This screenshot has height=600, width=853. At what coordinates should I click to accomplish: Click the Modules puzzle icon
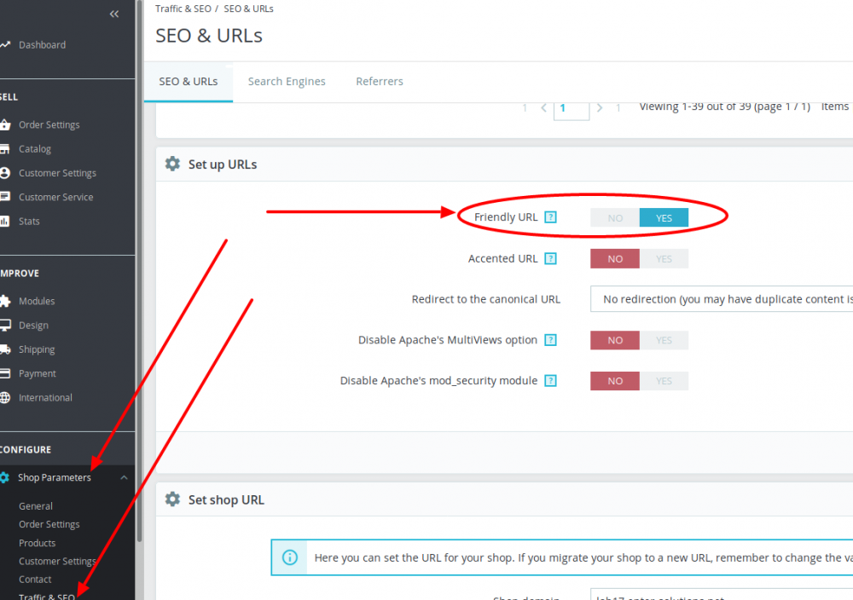coord(5,301)
